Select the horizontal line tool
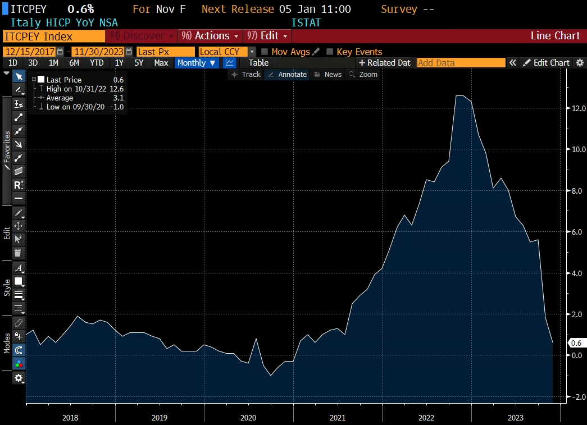Screen dimensions: 587x425 click(19, 198)
